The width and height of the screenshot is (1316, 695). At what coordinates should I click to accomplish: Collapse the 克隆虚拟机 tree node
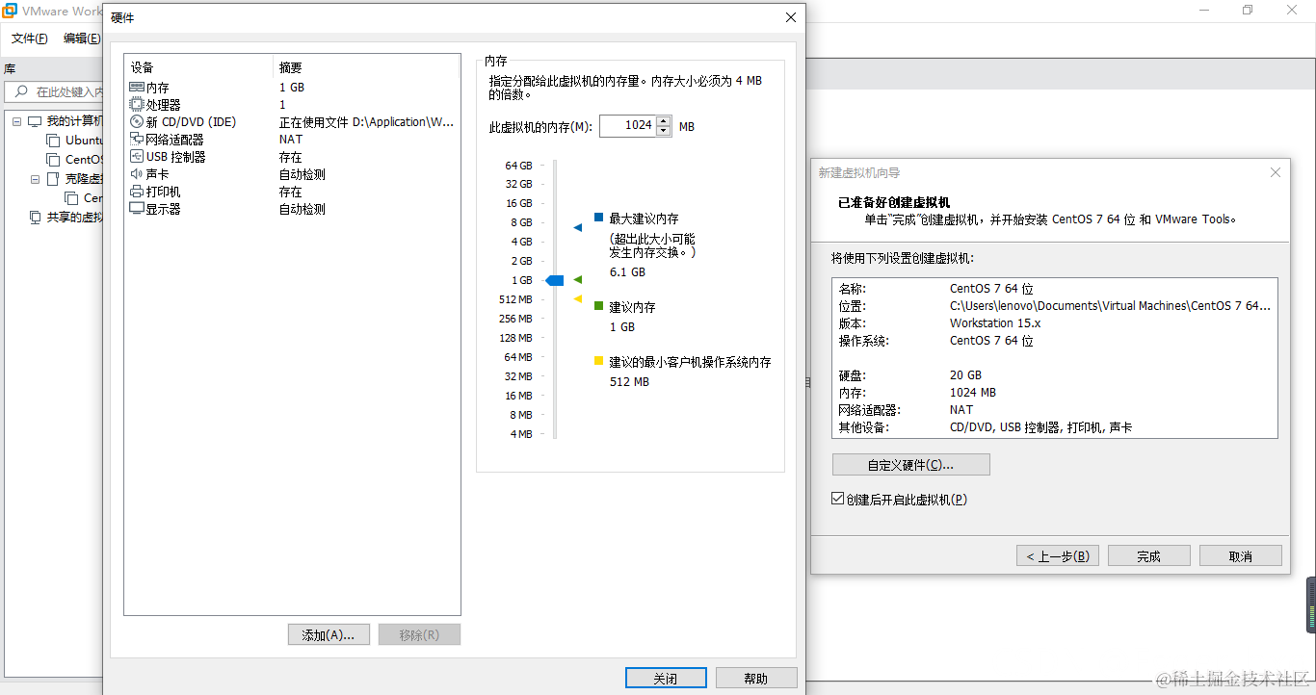click(x=35, y=178)
